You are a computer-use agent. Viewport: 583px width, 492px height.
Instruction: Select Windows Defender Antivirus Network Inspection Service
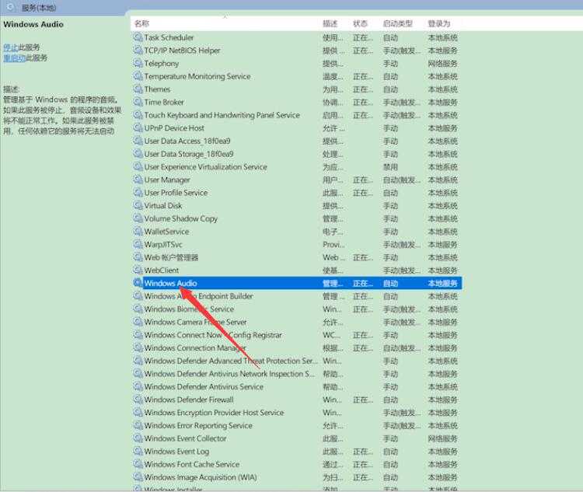click(298, 374)
